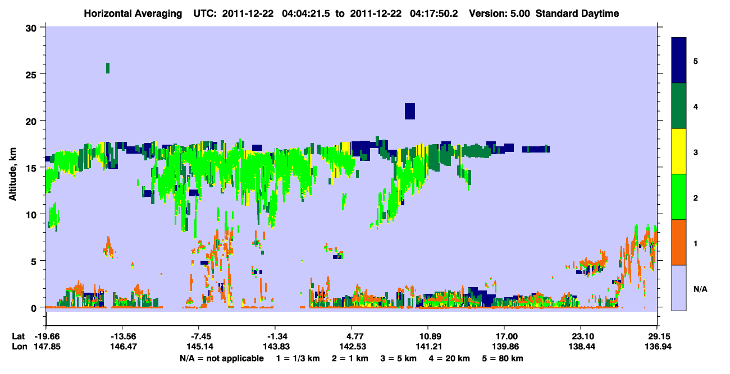This screenshot has height=374, width=730.
Task: Click the orange colorbar segment labeled 1
Action: tap(679, 242)
